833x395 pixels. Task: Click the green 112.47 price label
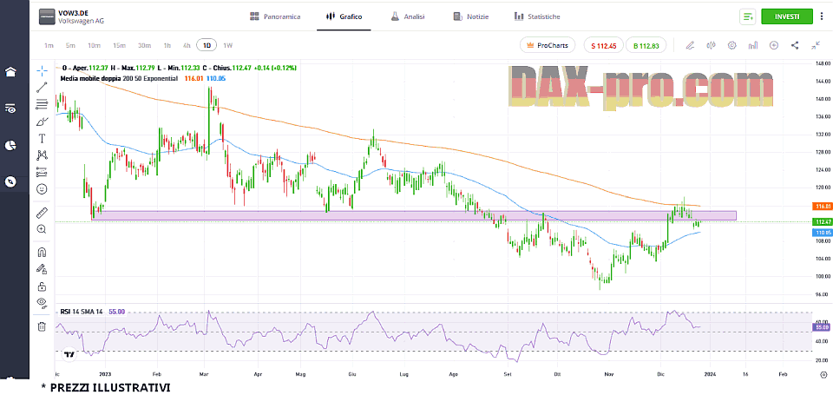pyautogui.click(x=821, y=221)
